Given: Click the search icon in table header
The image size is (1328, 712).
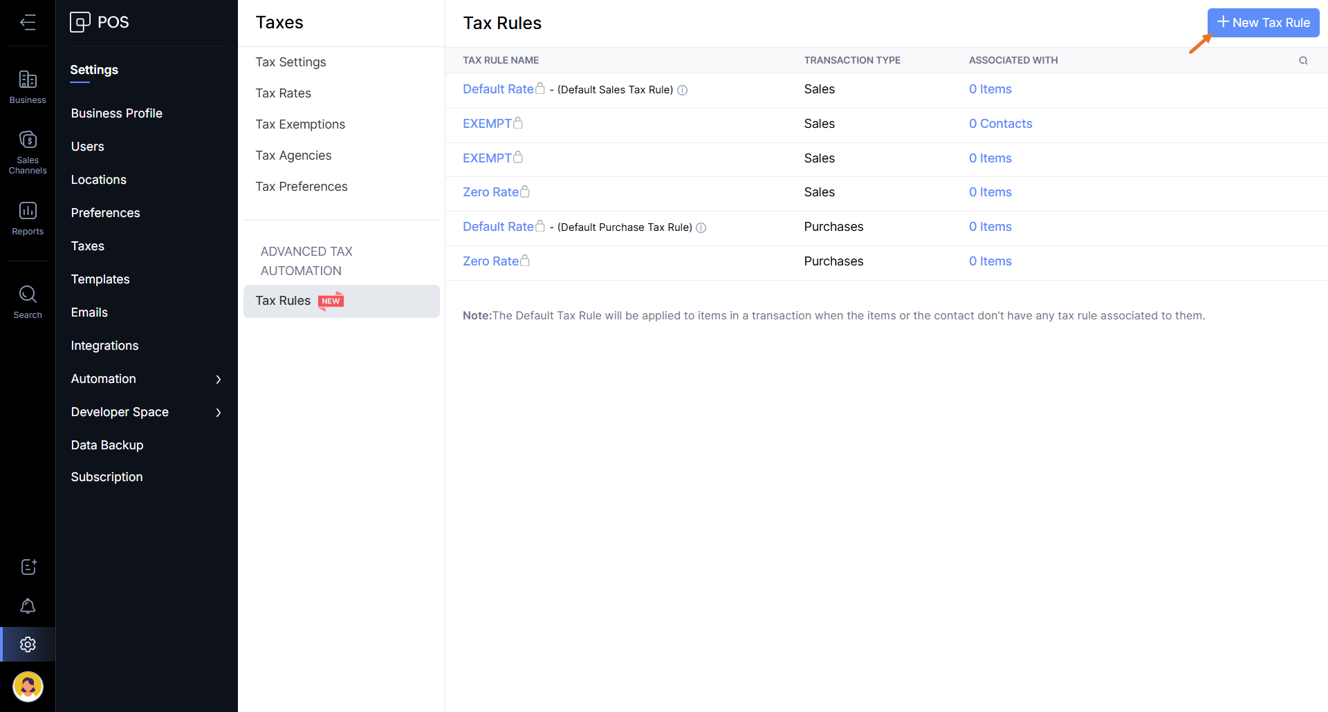Looking at the screenshot, I should pyautogui.click(x=1303, y=61).
